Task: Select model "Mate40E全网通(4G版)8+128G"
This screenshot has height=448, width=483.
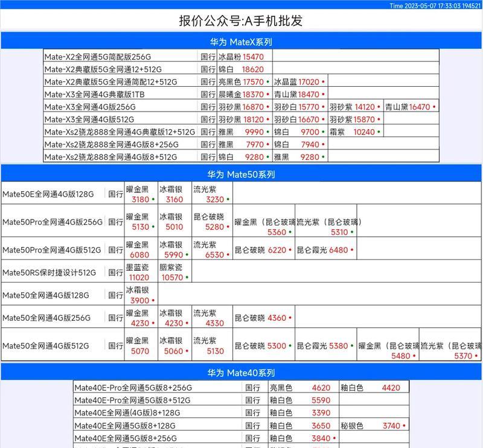Action: (x=127, y=413)
